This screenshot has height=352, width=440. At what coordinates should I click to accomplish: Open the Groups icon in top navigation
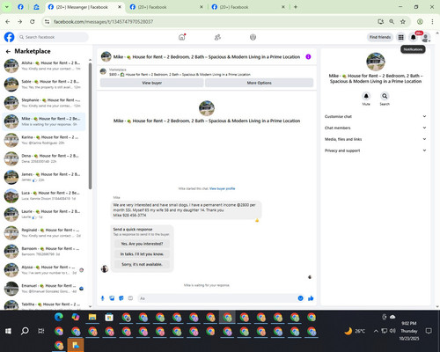point(253,37)
